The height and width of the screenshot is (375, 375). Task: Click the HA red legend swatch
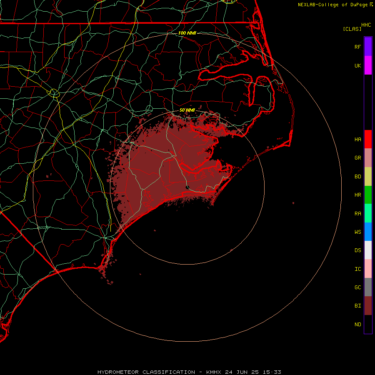click(368, 139)
